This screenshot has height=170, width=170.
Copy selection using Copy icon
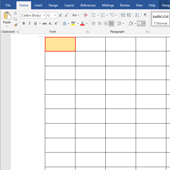point(15,19)
